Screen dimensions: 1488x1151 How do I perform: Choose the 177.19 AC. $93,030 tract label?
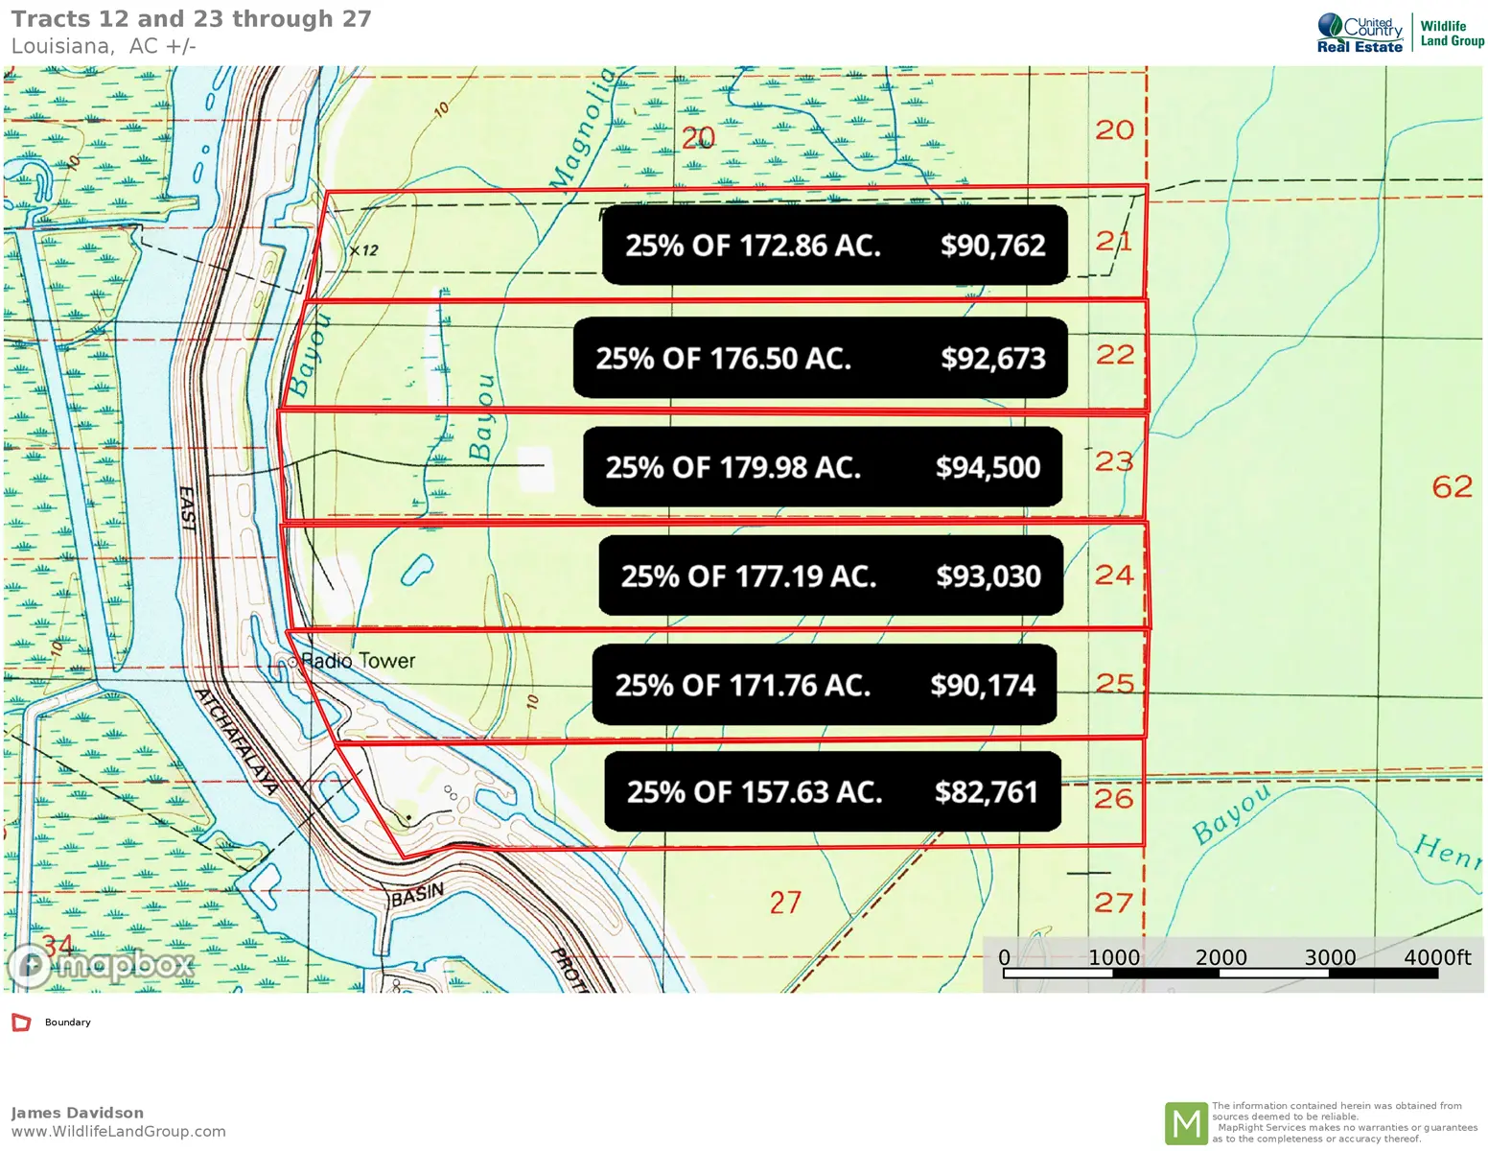click(x=830, y=576)
